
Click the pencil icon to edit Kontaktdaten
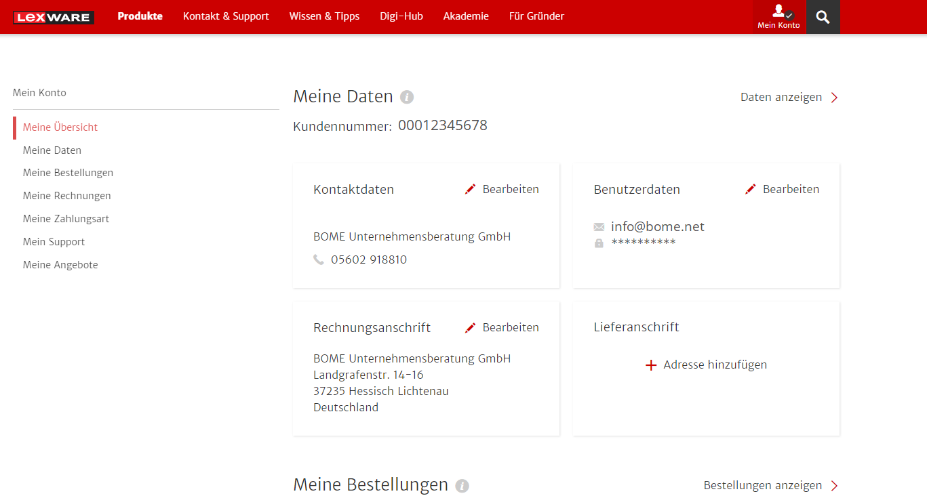click(470, 188)
